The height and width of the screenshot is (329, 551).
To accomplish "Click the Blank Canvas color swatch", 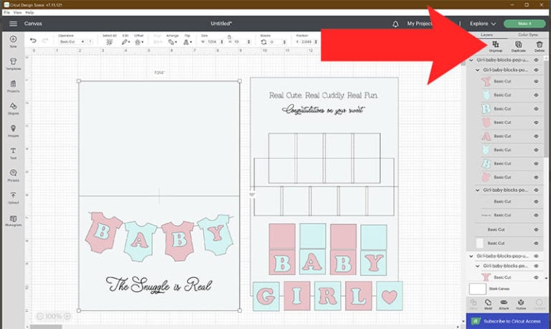I will 478,289.
